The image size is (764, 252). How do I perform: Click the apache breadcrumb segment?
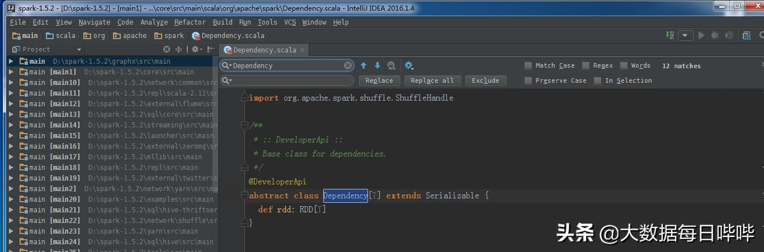[x=130, y=36]
